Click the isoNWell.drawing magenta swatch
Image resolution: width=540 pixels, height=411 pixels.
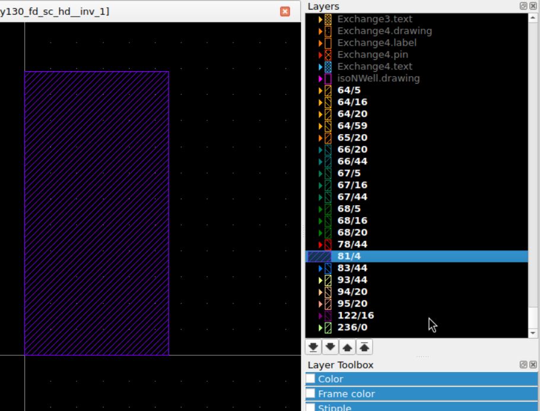328,78
